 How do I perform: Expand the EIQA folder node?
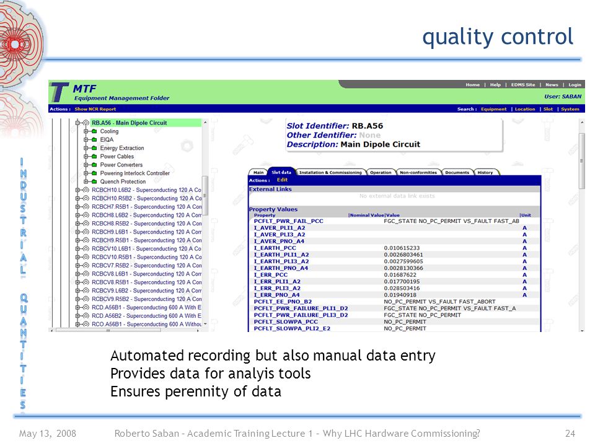(86, 139)
